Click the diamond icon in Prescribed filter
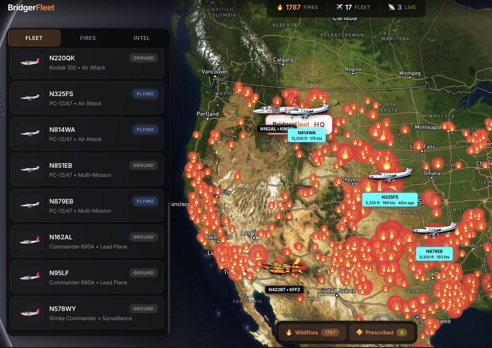 coord(359,332)
